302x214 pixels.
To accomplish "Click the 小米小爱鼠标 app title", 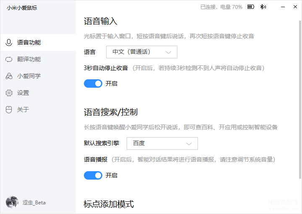I will [x=22, y=8].
